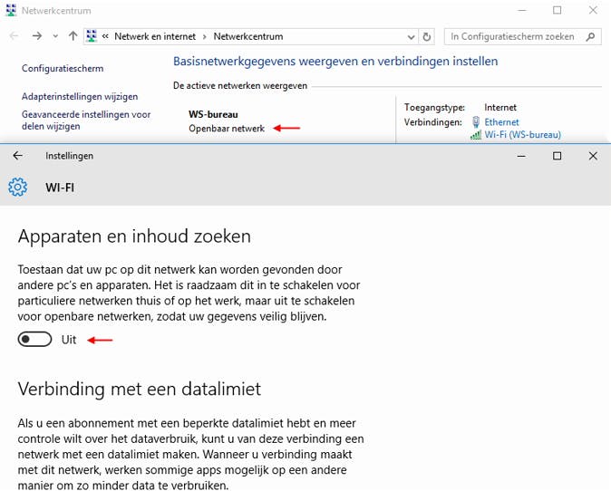Viewport: 611px width, 491px height.
Task: Click 'Apparaten en inhoud zoeken' heading
Action: [134, 236]
